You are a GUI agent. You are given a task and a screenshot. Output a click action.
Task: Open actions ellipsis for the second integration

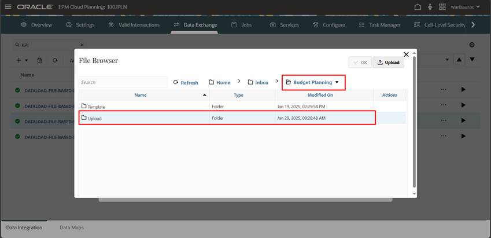444,105
